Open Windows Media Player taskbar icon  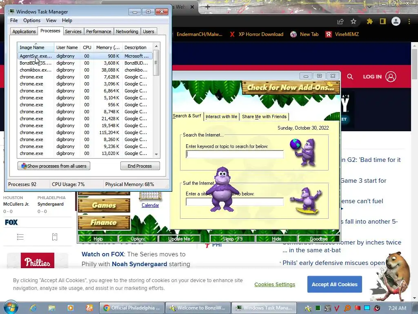pyautogui.click(x=70, y=308)
